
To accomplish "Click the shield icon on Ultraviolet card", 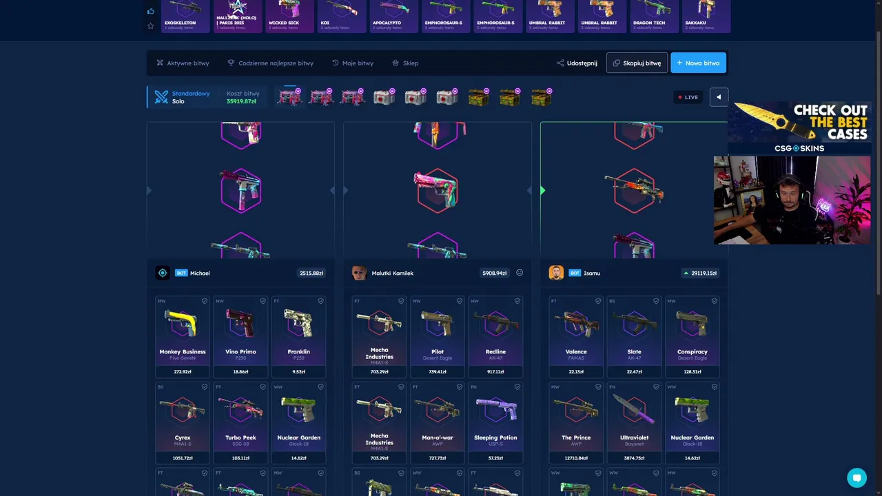I will (x=656, y=387).
